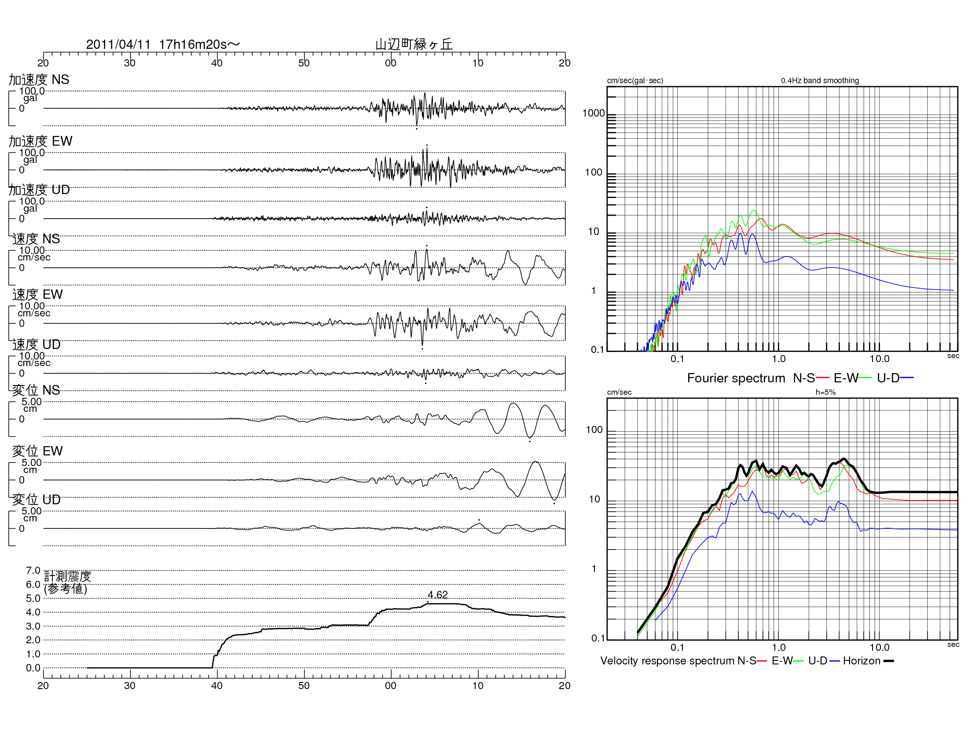
Task: Click the green E-W swatch in Fourier legend
Action: point(865,378)
